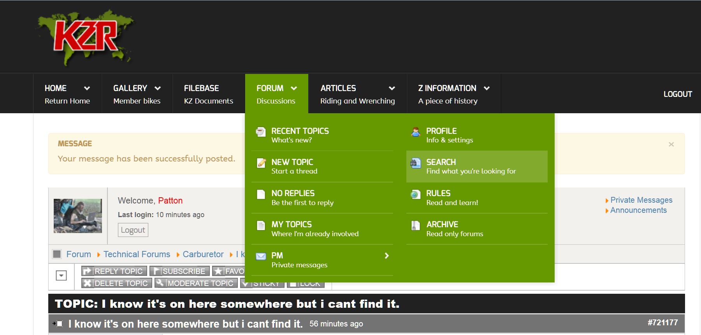Open the Private Messages link
Image resolution: width=701 pixels, height=335 pixels.
[x=641, y=200]
